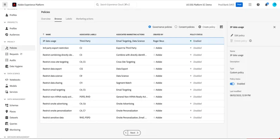The image size is (280, 139).
Task: Open the user profile avatar
Action: point(274,5)
